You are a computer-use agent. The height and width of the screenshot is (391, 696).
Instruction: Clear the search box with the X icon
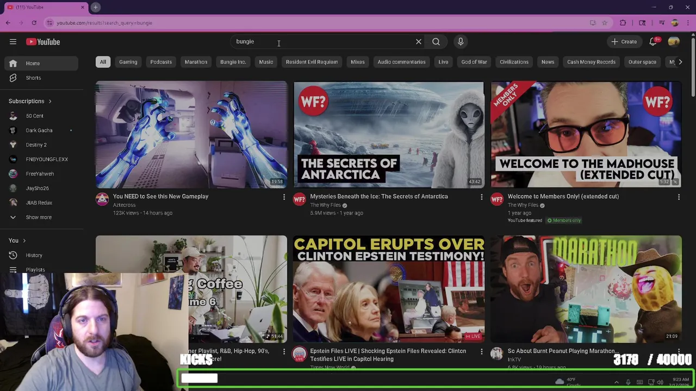(419, 42)
